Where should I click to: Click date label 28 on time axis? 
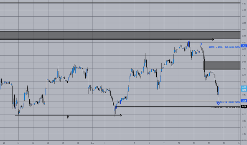[x=48, y=143]
